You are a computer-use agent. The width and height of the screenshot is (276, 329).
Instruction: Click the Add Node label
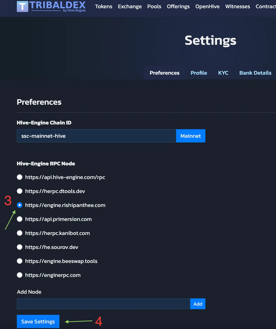[29, 292]
